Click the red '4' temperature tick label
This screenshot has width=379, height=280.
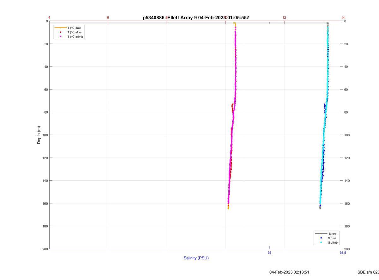point(49,17)
